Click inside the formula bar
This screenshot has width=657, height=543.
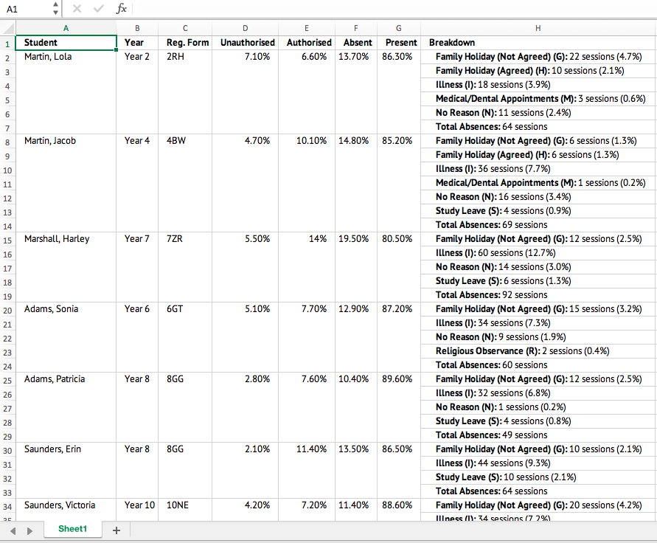(295, 10)
